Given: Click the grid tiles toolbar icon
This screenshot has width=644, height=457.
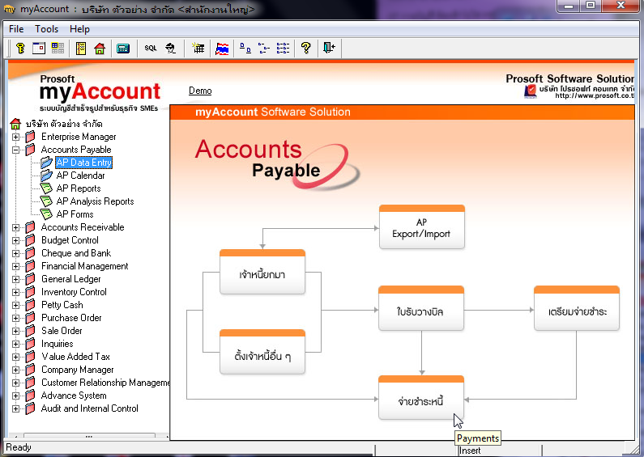Looking at the screenshot, I should [x=58, y=48].
